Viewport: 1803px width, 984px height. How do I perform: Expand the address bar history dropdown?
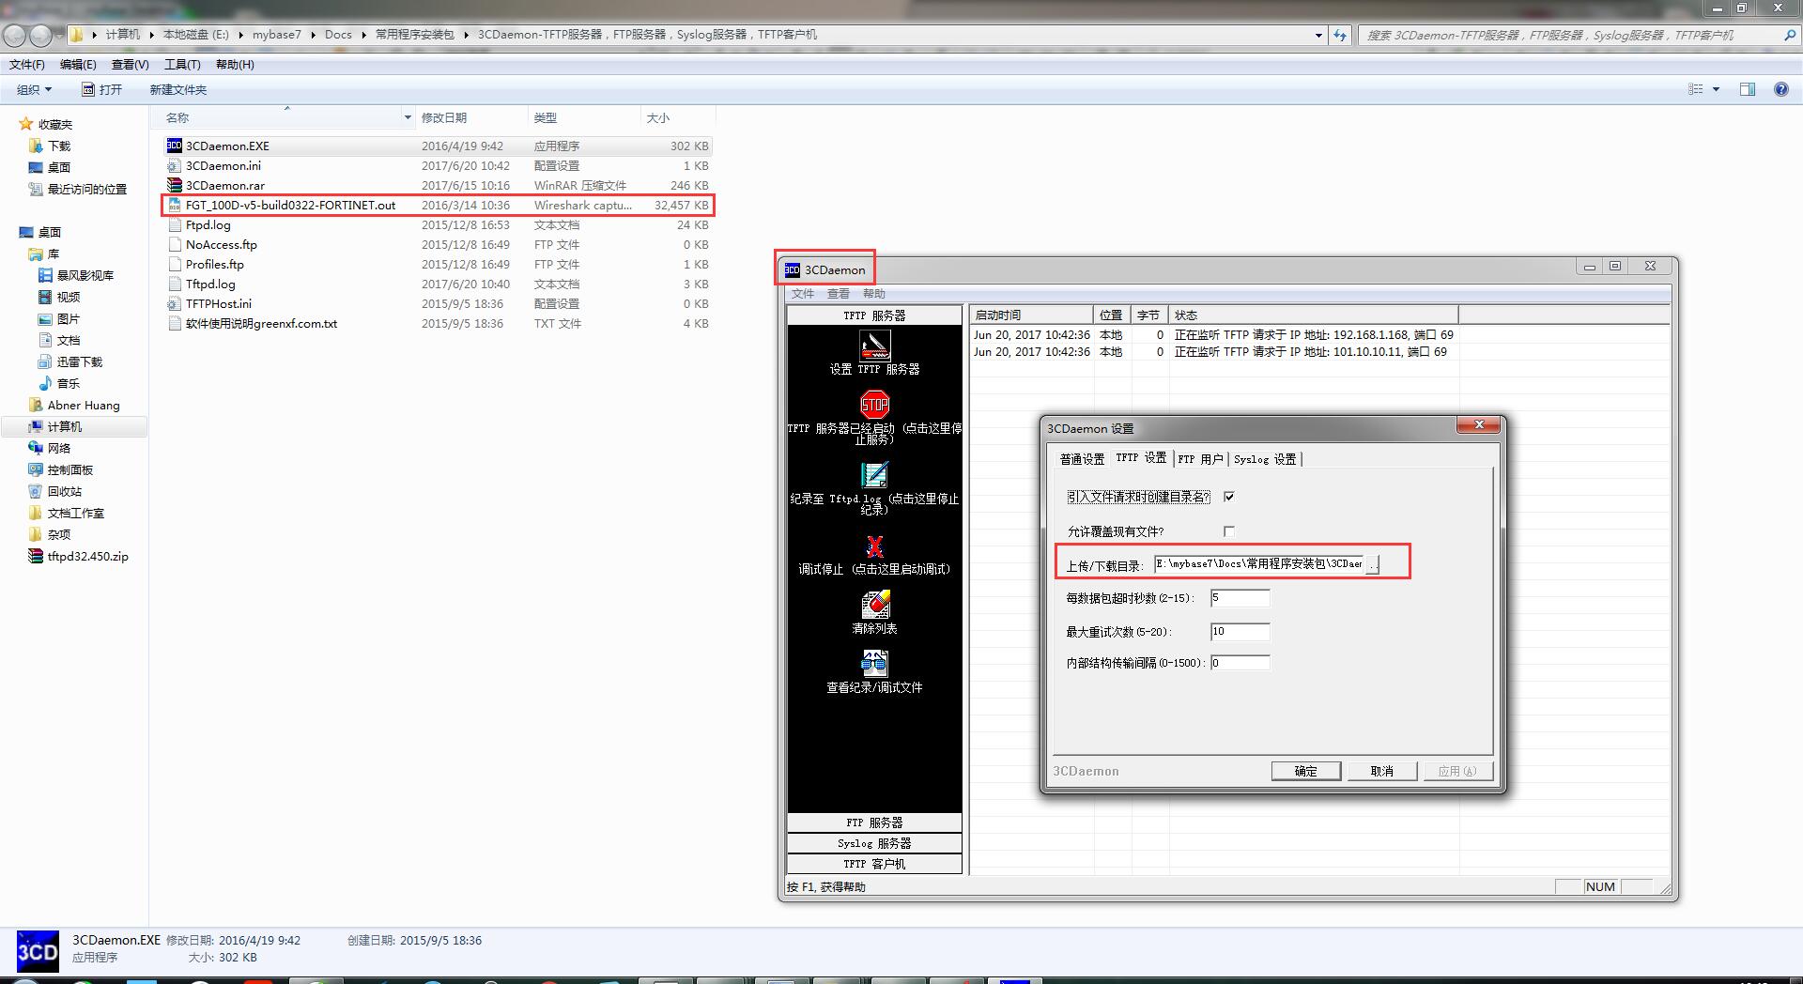(1318, 35)
